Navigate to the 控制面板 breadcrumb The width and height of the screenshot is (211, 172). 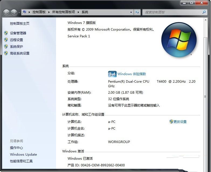(x=39, y=12)
